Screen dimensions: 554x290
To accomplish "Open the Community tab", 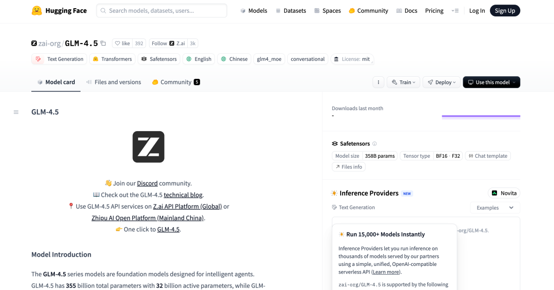I will (x=175, y=82).
